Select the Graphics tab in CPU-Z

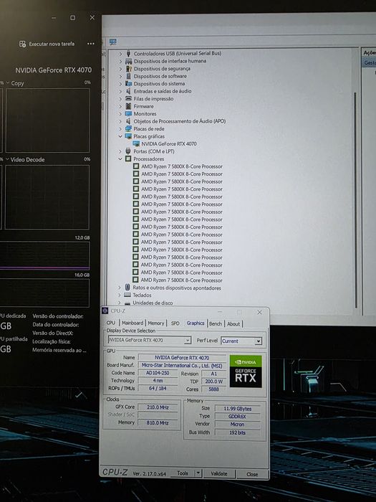tap(196, 323)
